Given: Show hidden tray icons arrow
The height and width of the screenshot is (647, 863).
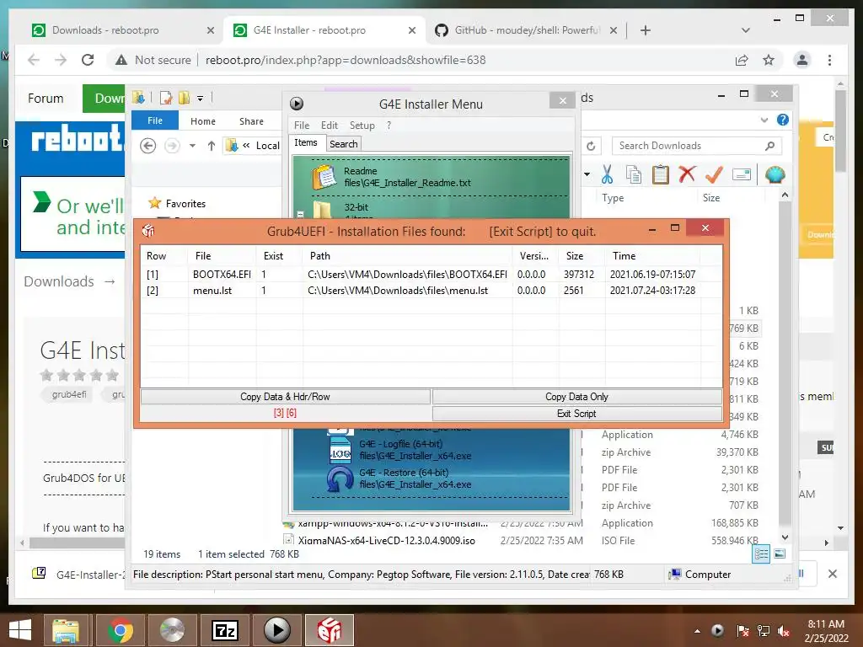Looking at the screenshot, I should click(x=697, y=631).
